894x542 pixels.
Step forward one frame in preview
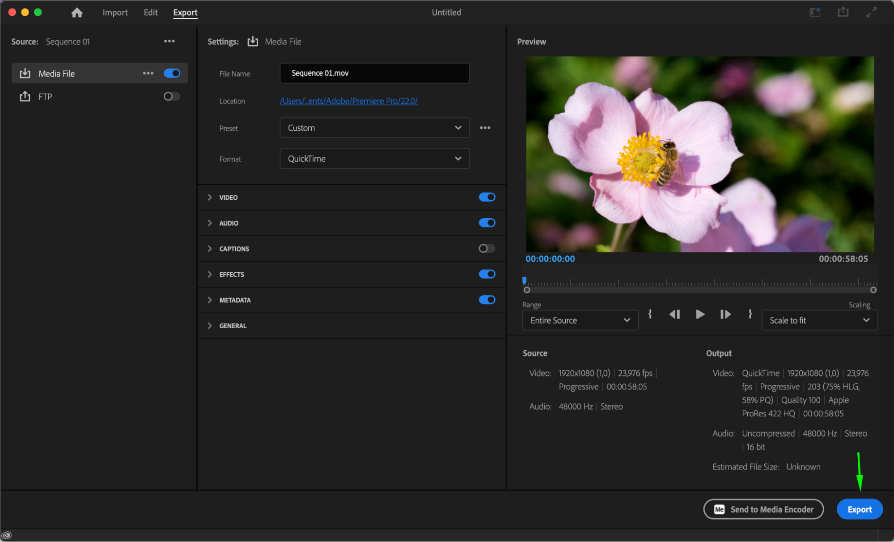tap(725, 314)
